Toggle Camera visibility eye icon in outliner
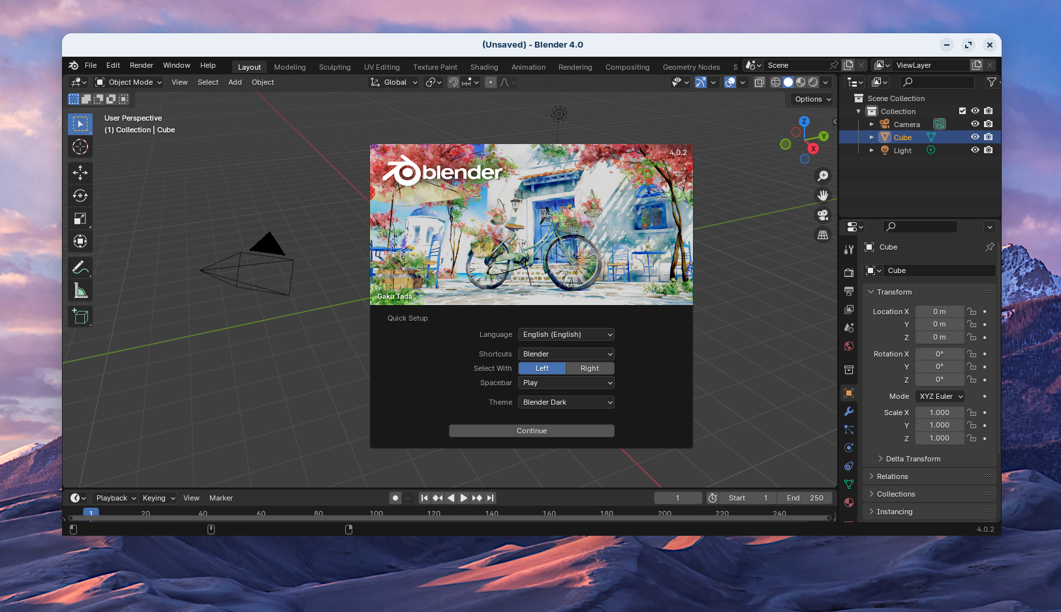 click(x=975, y=124)
